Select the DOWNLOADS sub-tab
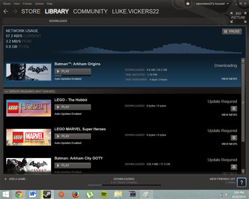The image size is (249, 199). (x=58, y=21)
